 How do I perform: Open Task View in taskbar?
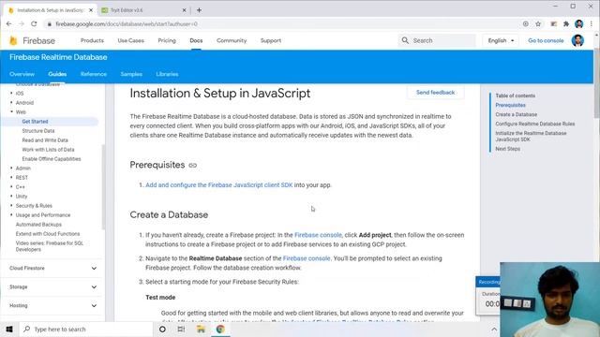pyautogui.click(x=181, y=329)
